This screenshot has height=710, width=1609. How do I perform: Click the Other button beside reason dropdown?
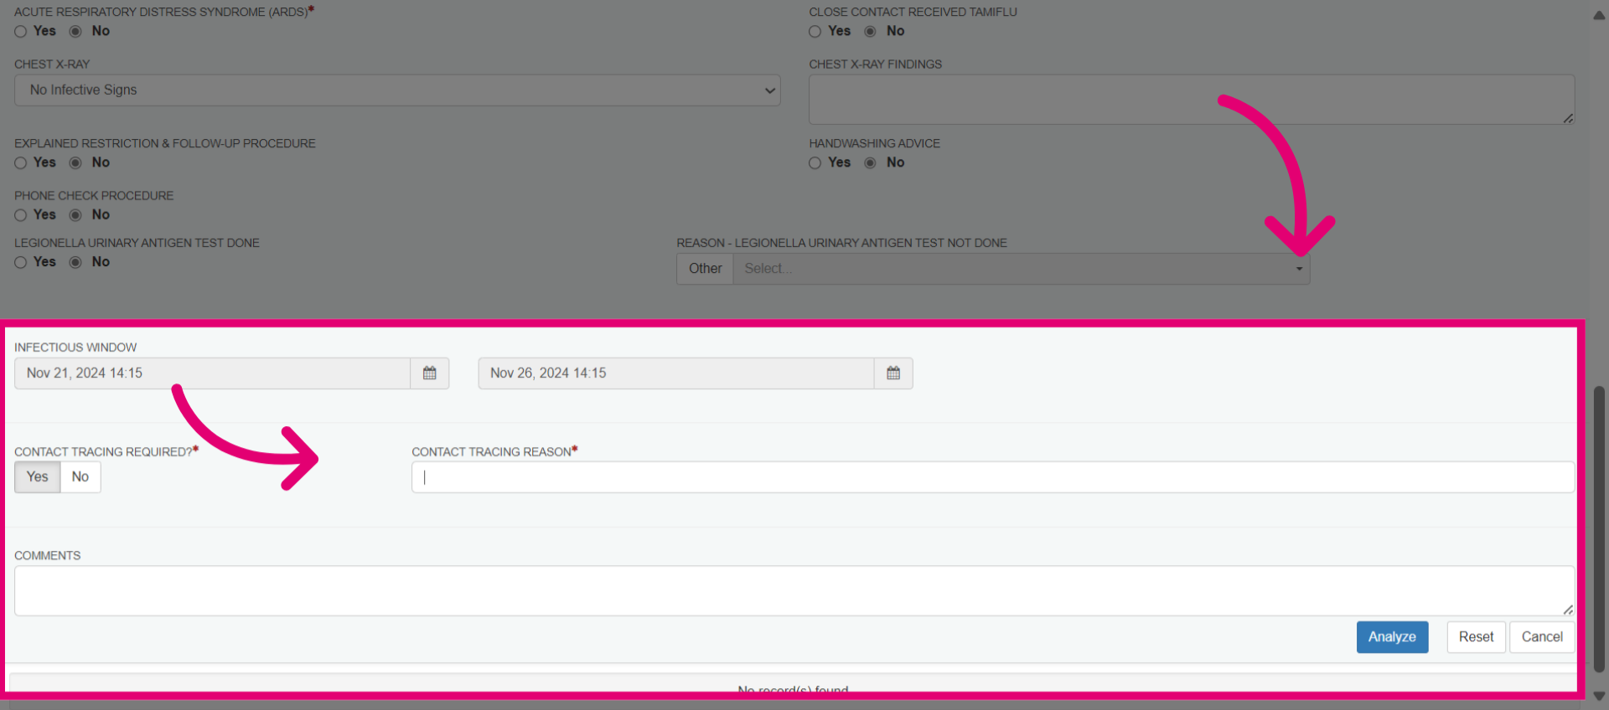(705, 269)
